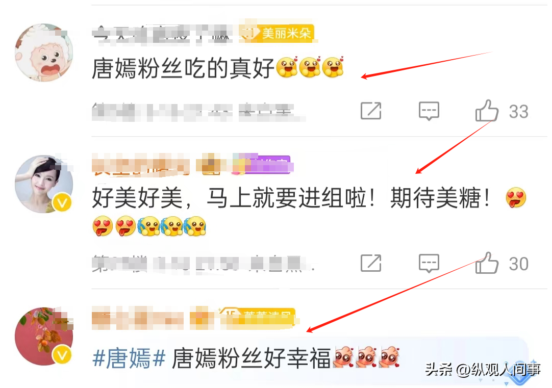Like the 好美好美 comment
552x388 pixels.
tap(487, 263)
